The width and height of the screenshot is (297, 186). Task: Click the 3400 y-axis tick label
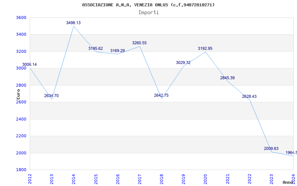pos(21,35)
